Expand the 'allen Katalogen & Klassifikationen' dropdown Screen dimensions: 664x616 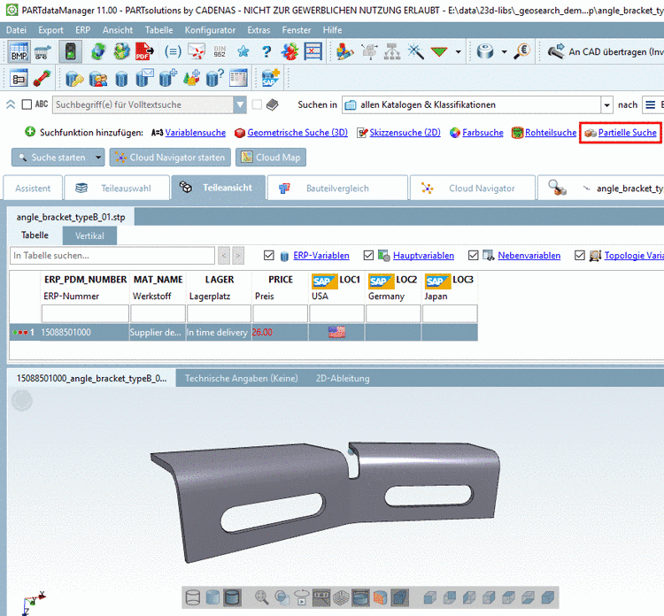coord(606,104)
